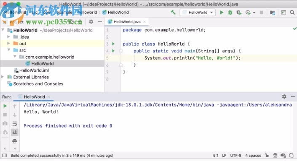Toggle soft-wrap in the console
This screenshot has height=161, width=297.
15,124
